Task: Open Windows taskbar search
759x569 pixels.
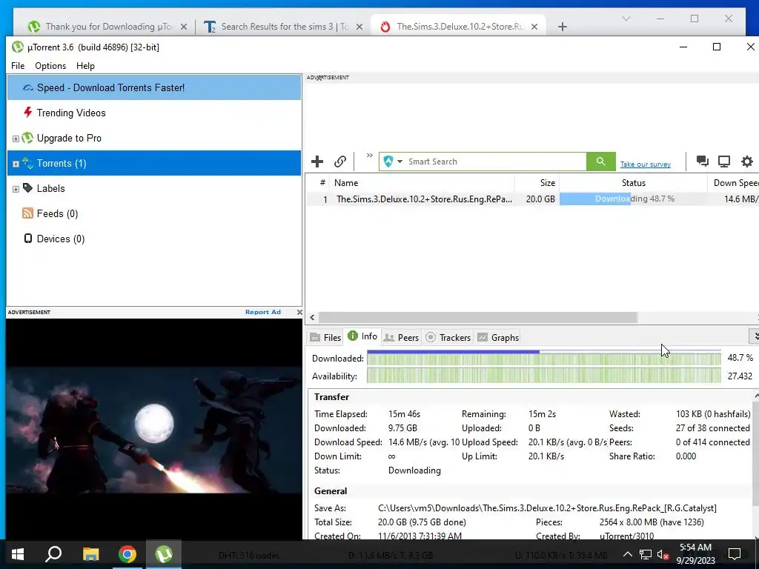Action: 53,554
